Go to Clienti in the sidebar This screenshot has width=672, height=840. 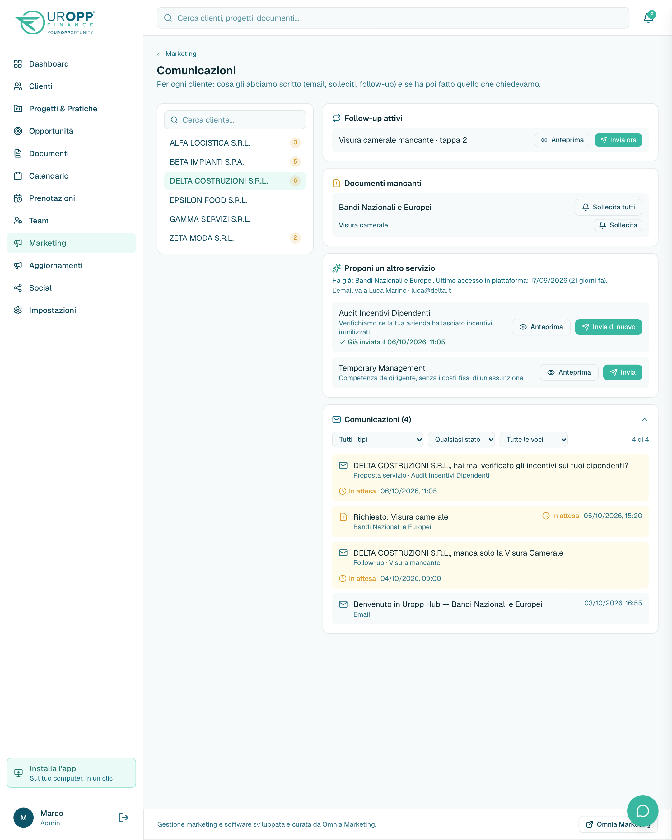(71, 86)
